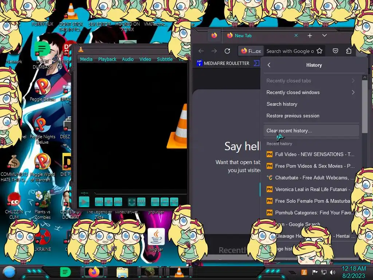Open the Audio menu in VLC

(x=128, y=59)
